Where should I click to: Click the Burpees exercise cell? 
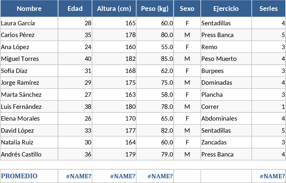coord(226,71)
